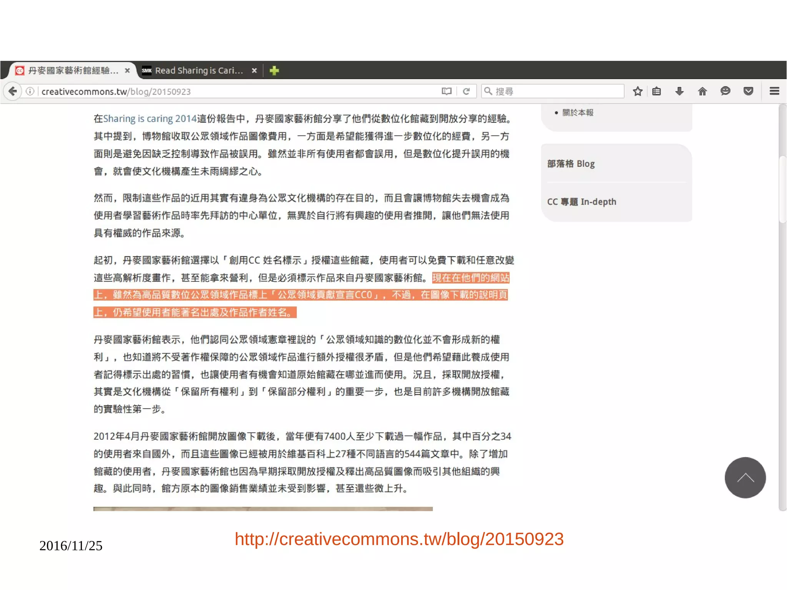Open a new tab with green plus
The image size is (787, 590).
tap(274, 70)
